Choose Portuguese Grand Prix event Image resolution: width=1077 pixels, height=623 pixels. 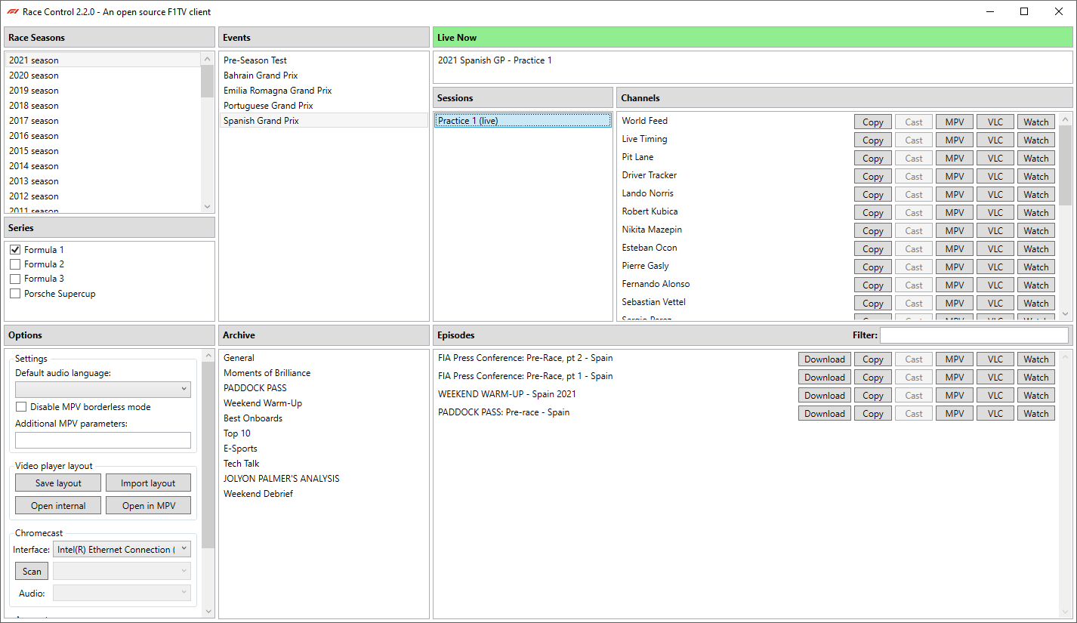tap(323, 106)
